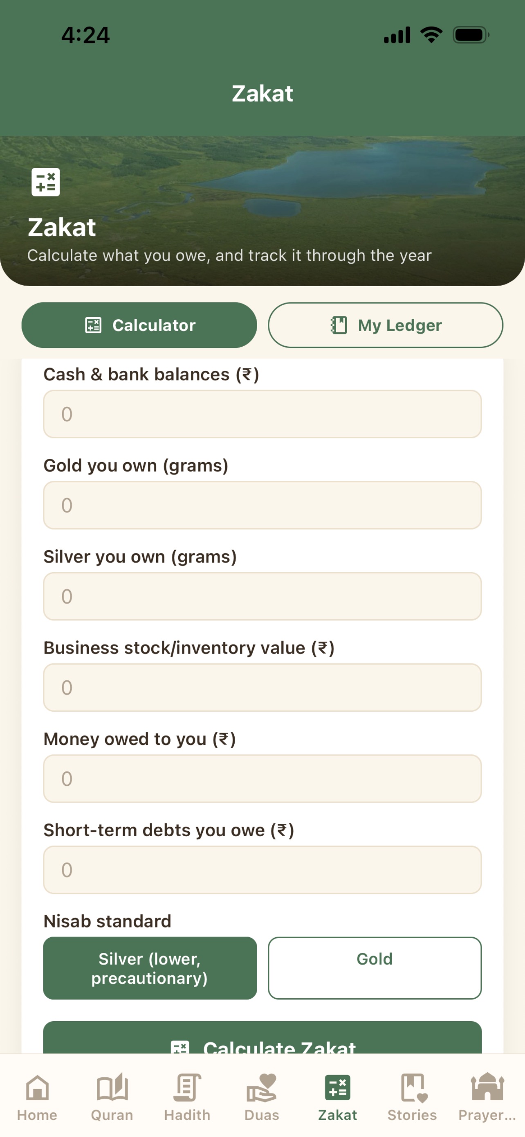Switch to the Calculator tab
Viewport: 525px width, 1137px height.
click(139, 325)
